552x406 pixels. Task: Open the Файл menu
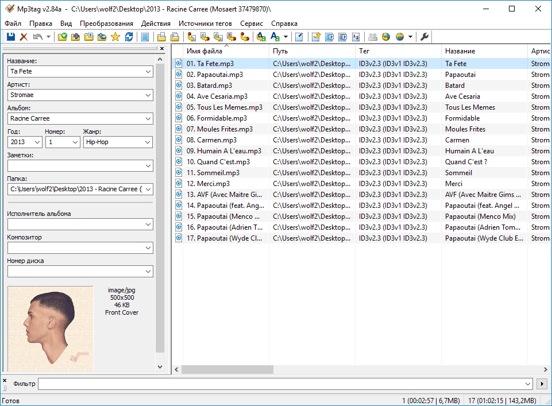tap(13, 23)
